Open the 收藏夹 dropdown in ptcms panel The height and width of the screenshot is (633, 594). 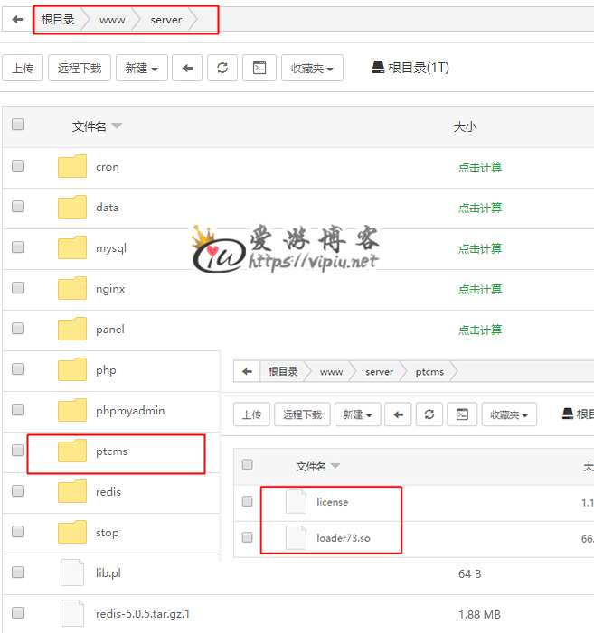coord(509,414)
